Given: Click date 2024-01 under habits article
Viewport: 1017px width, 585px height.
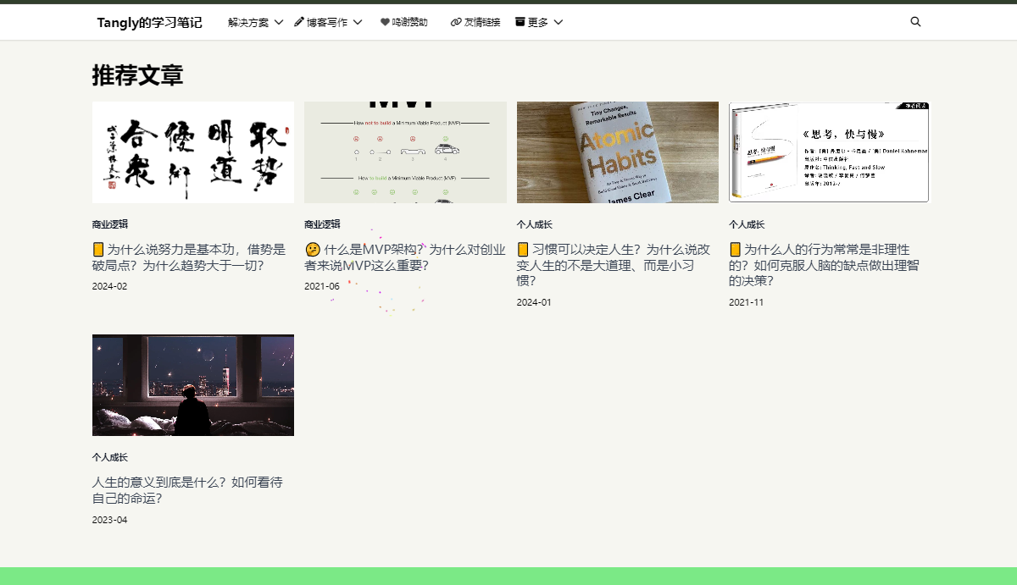Looking at the screenshot, I should pyautogui.click(x=534, y=302).
